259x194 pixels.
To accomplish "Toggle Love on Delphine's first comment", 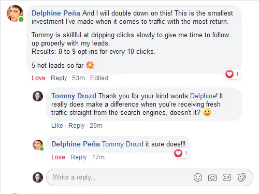I will coord(38,78).
